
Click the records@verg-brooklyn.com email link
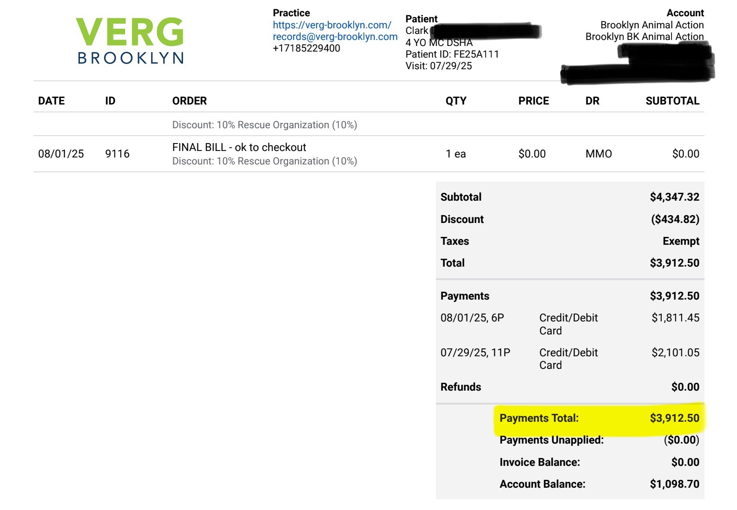pos(335,37)
